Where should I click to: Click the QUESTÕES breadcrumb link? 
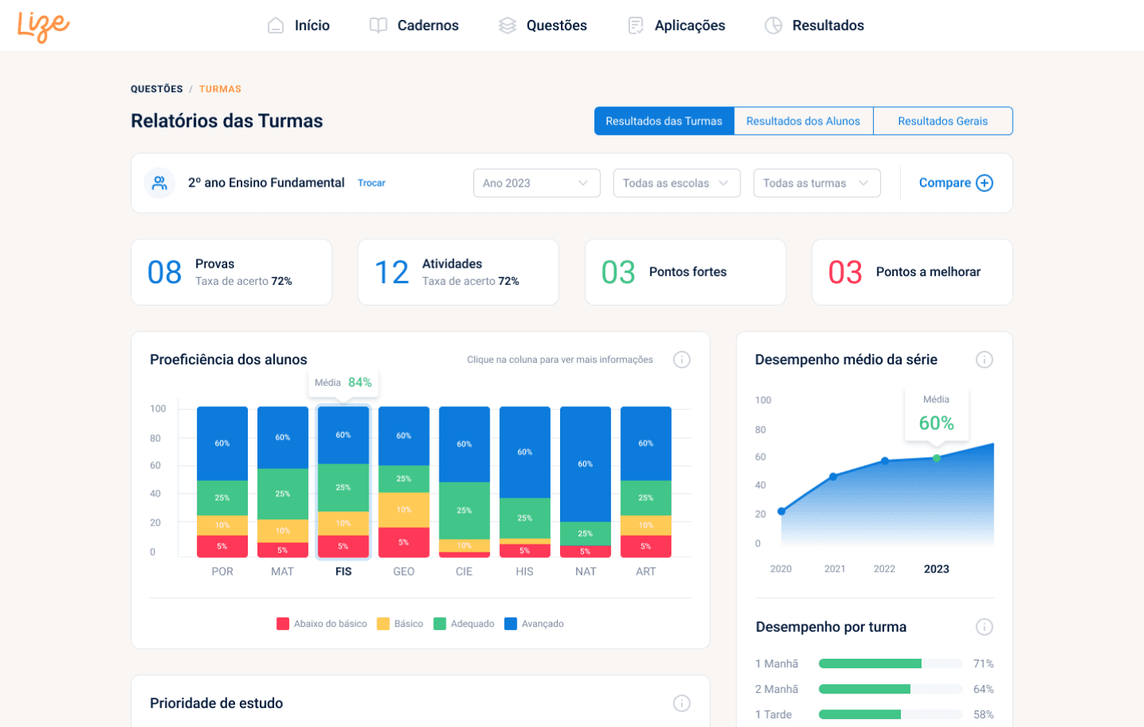click(157, 89)
